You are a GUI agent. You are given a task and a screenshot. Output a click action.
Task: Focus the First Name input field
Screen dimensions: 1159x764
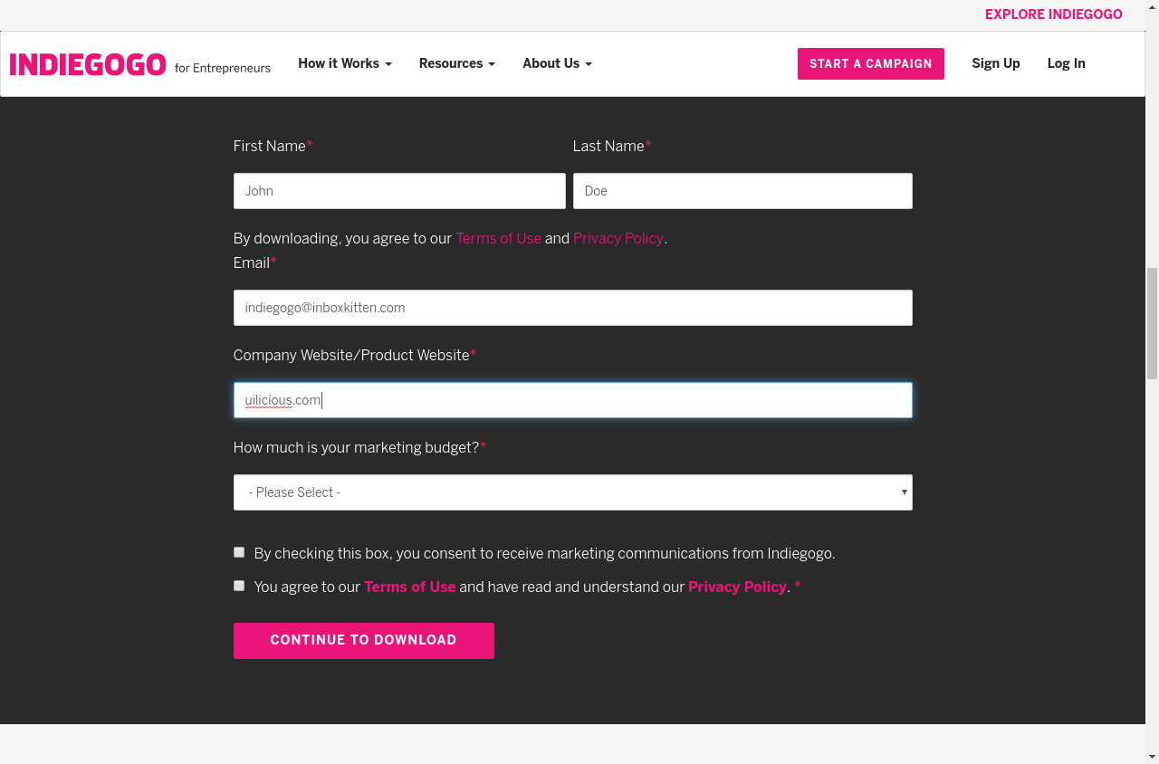399,191
